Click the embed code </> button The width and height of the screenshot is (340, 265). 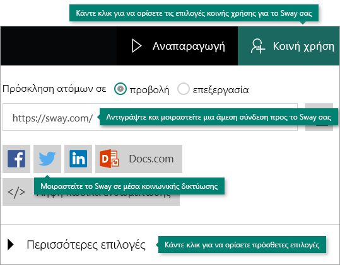point(91,192)
